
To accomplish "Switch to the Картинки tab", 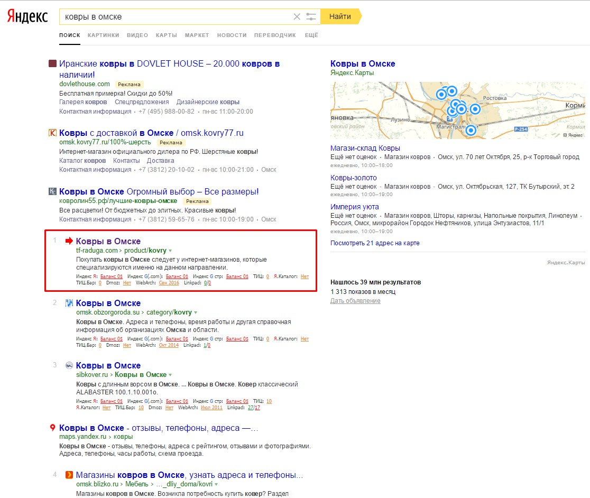I will pyautogui.click(x=104, y=35).
